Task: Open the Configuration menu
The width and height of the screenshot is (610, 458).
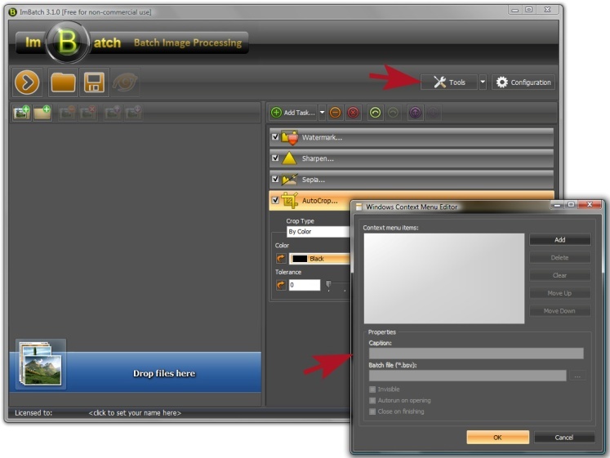Action: coord(523,82)
